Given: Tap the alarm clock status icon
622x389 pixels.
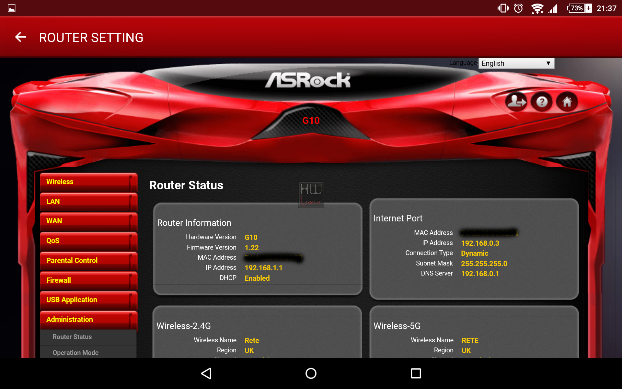Looking at the screenshot, I should pyautogui.click(x=518, y=8).
